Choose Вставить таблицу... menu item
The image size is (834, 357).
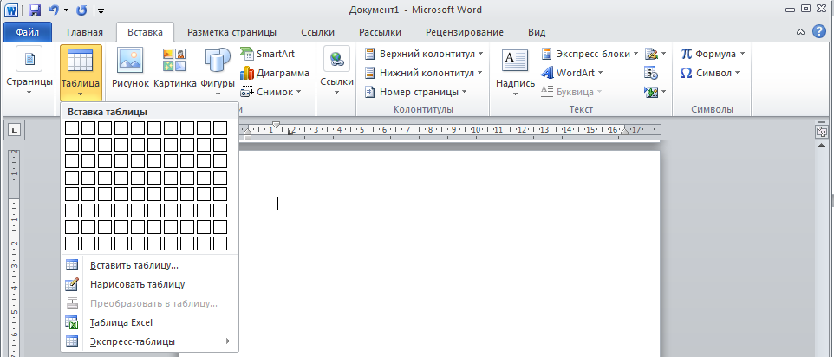click(x=149, y=265)
